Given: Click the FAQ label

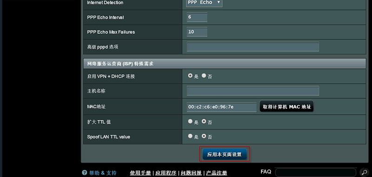Looking at the screenshot, I should [x=266, y=171].
